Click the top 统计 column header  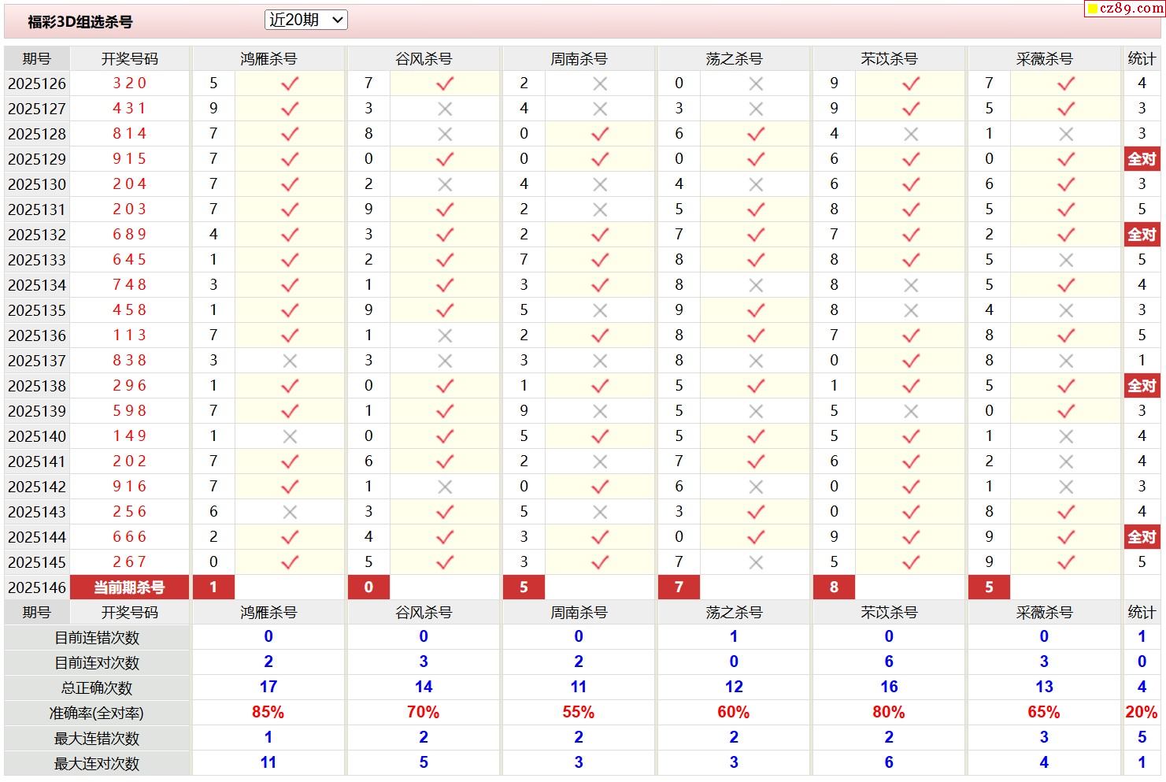[x=1142, y=58]
